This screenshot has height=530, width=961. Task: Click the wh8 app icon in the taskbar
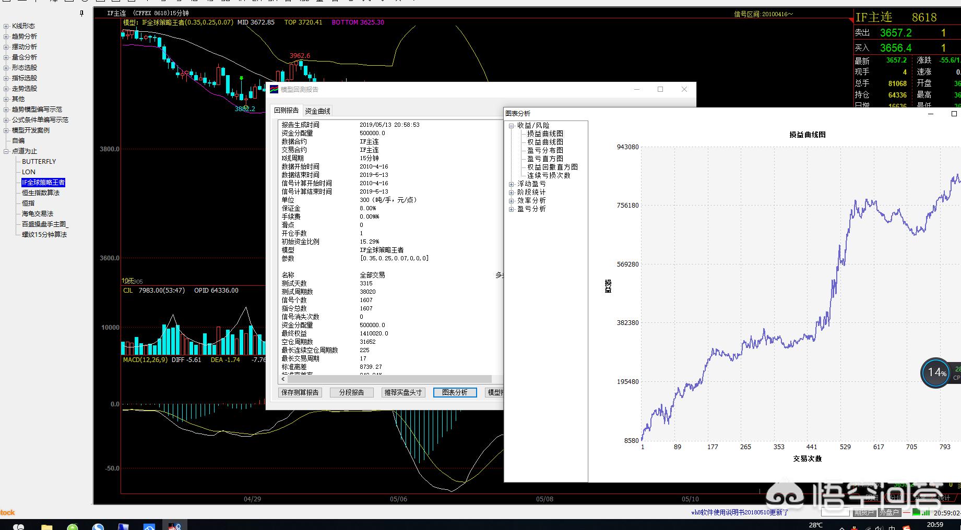[174, 526]
